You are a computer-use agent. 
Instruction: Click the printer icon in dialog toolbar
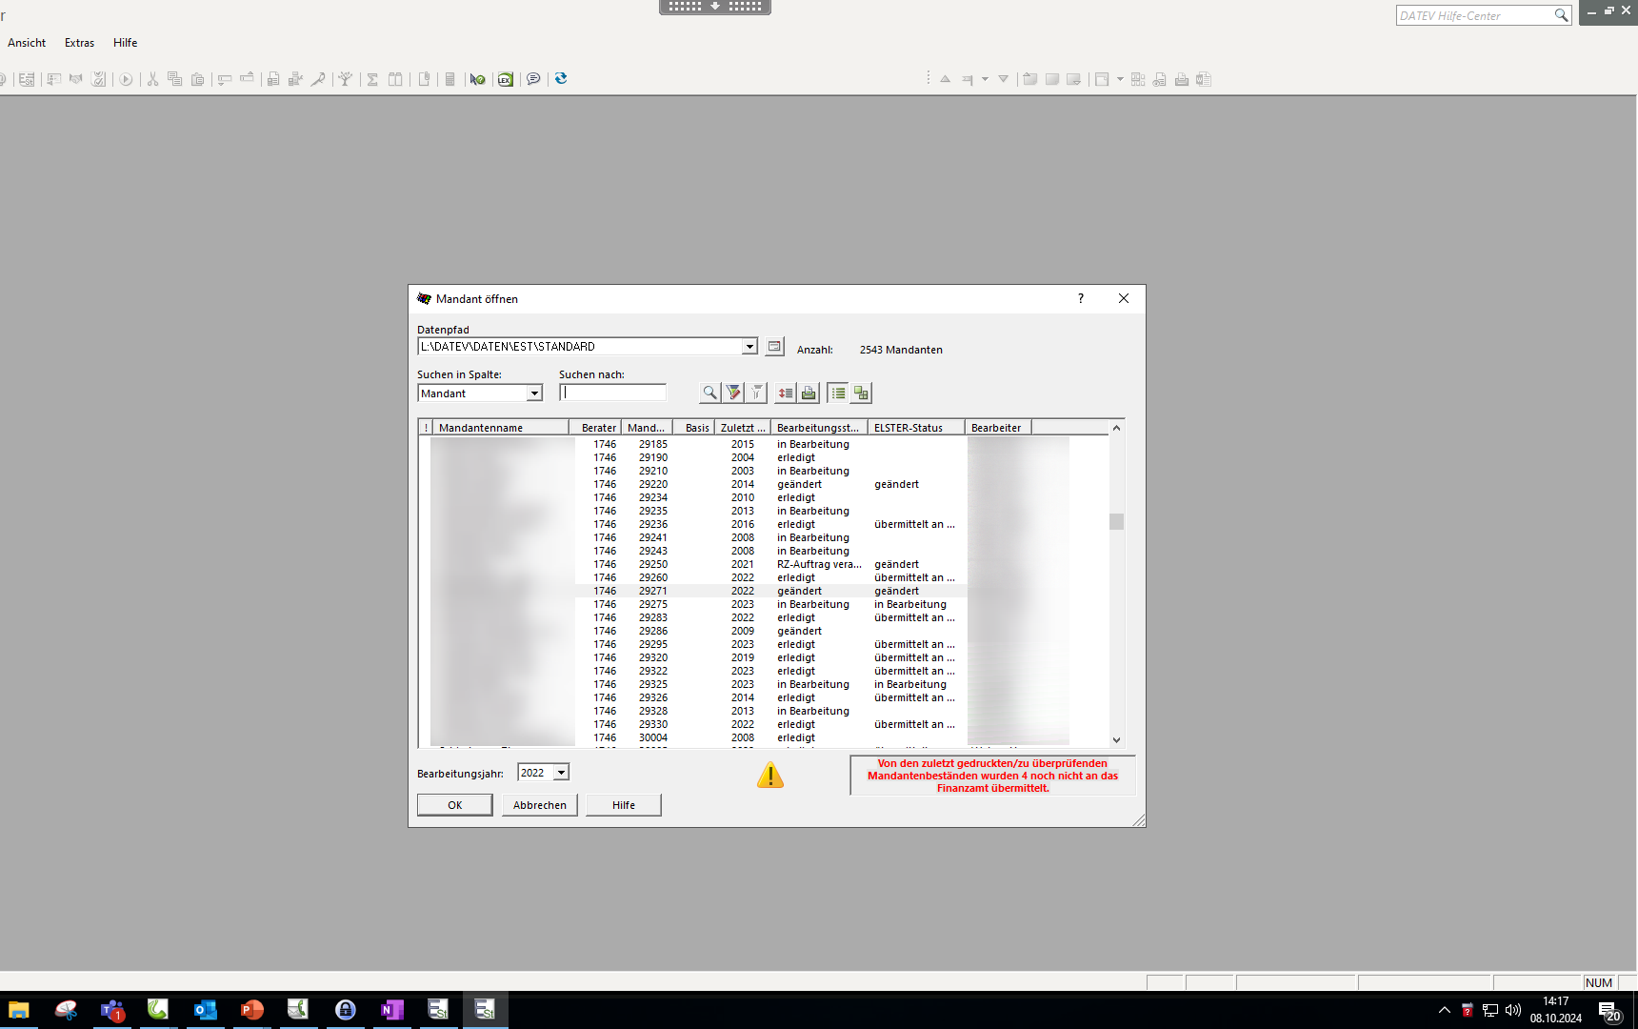point(809,393)
